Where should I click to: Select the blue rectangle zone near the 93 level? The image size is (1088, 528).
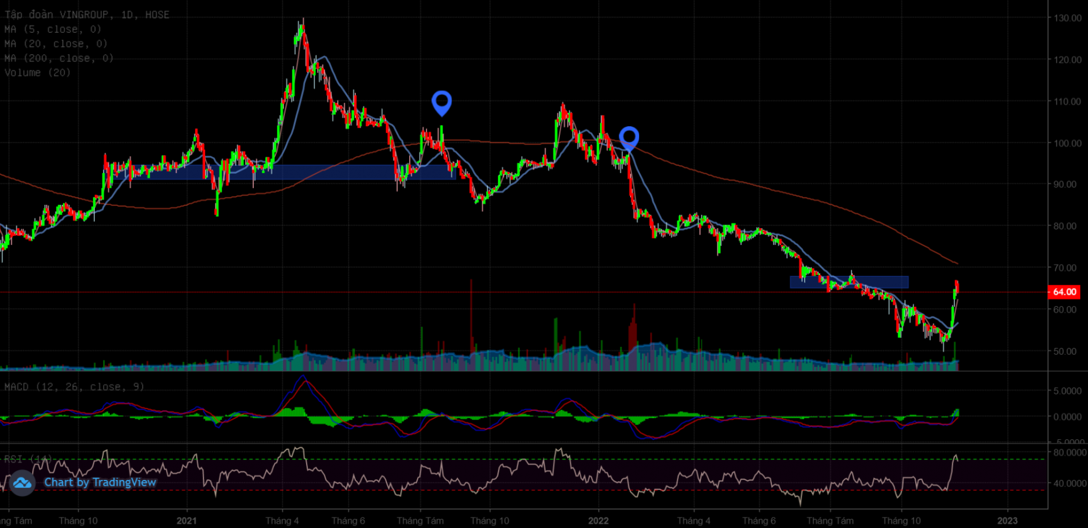(x=292, y=172)
